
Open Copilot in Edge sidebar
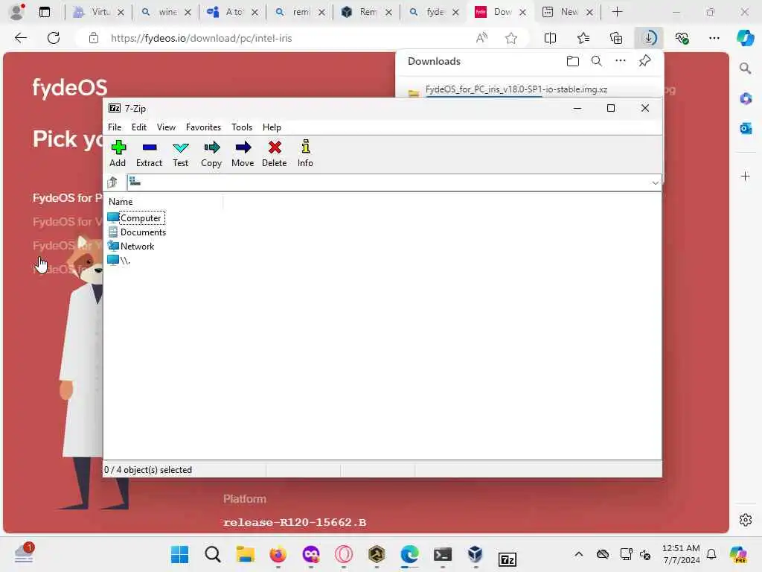tap(745, 38)
